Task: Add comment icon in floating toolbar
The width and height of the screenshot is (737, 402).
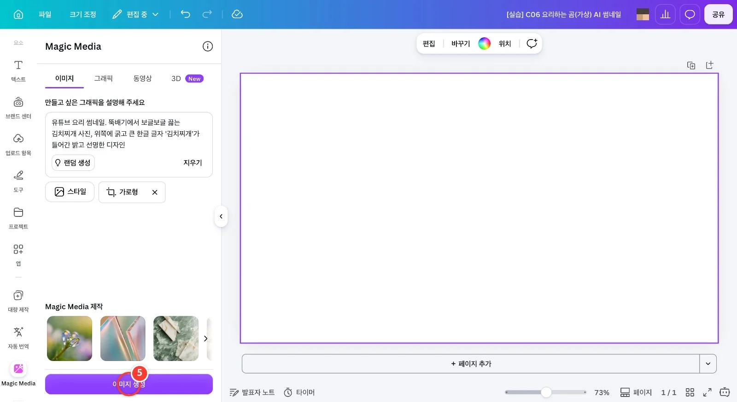Action: tap(532, 43)
